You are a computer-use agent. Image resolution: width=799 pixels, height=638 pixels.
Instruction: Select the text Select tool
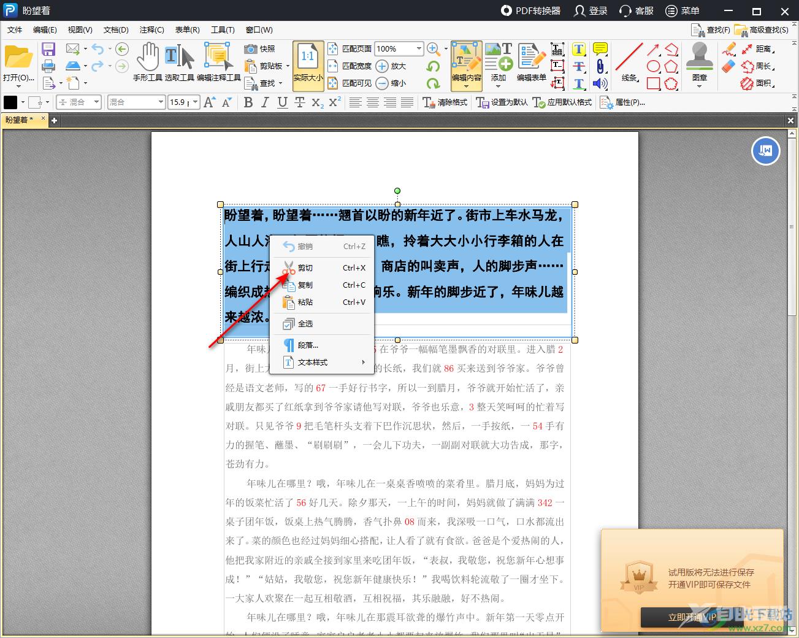click(x=179, y=63)
